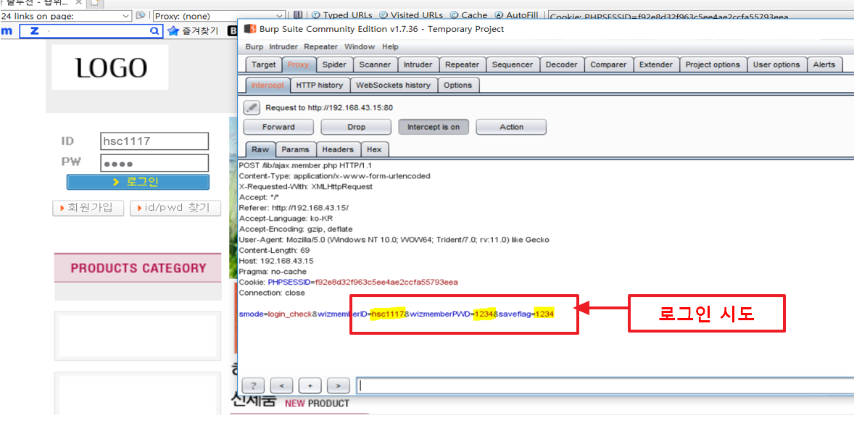Image resolution: width=854 pixels, height=426 pixels.
Task: Click the browser search box with Z
Action: [x=91, y=32]
